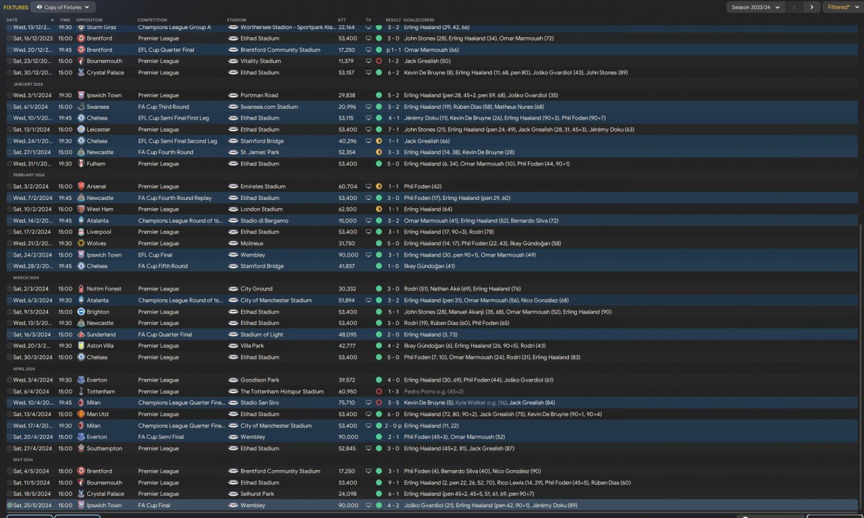Viewport: 864px width, 518px height.
Task: Click the Southampton club badge
Action: (81, 448)
